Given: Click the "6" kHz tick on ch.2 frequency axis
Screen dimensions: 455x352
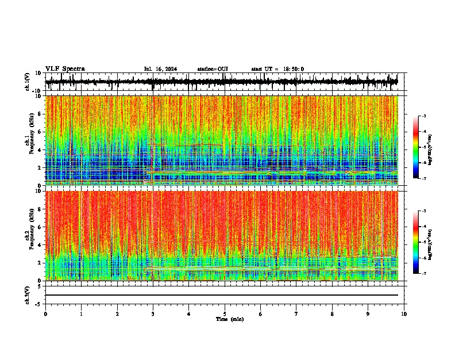Looking at the screenshot, I should 40,227.
